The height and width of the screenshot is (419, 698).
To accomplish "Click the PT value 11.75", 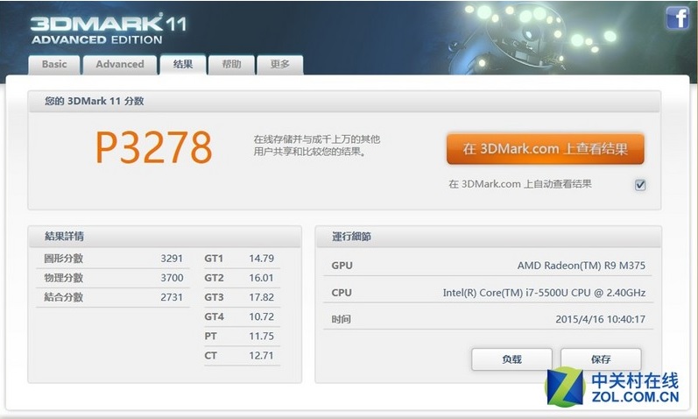I will click(261, 336).
